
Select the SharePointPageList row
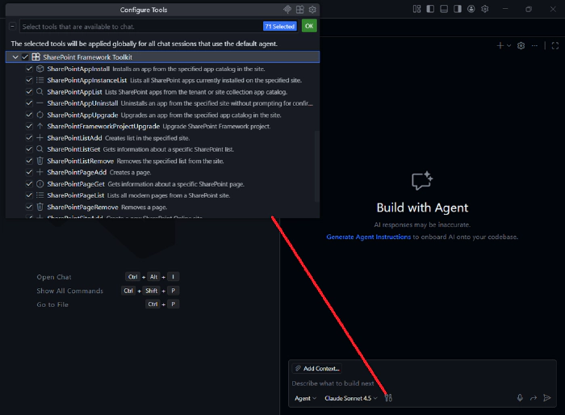(x=162, y=195)
